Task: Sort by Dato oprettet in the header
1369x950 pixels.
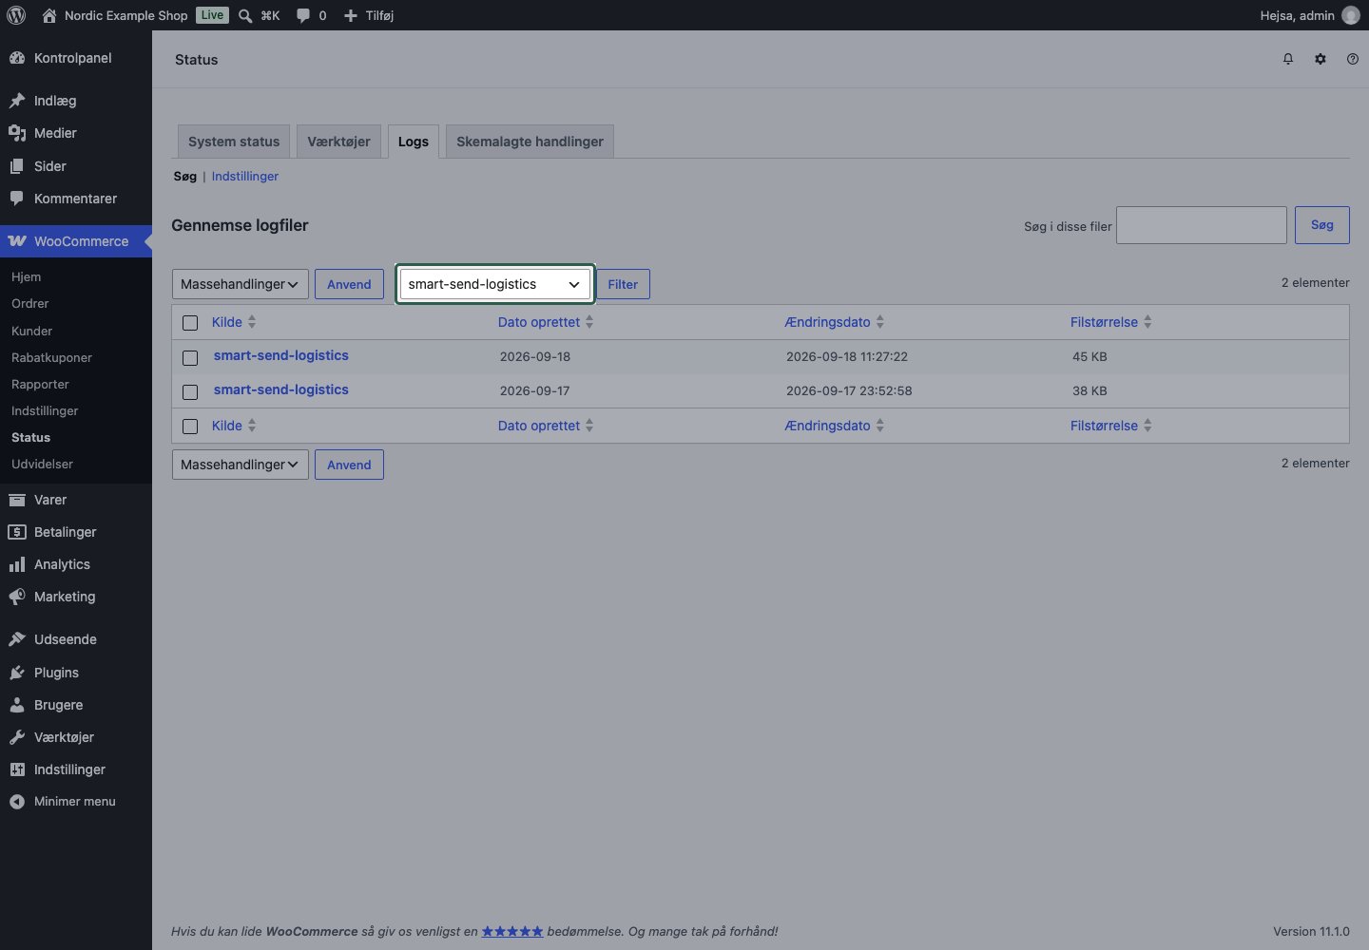Action: (x=546, y=322)
